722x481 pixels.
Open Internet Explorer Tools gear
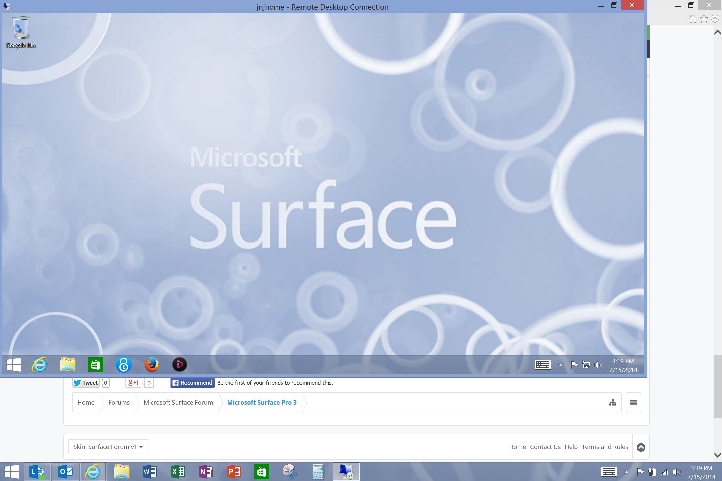(715, 19)
